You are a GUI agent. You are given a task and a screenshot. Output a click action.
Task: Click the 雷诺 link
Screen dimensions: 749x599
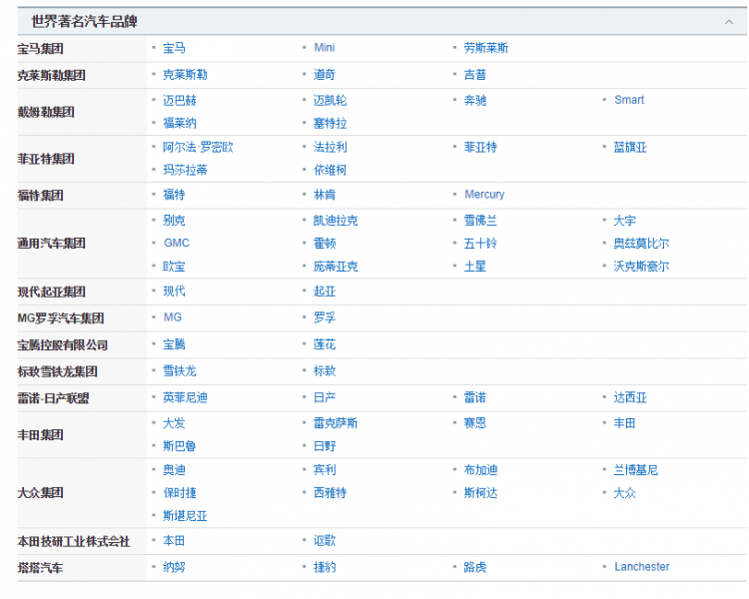pos(474,398)
